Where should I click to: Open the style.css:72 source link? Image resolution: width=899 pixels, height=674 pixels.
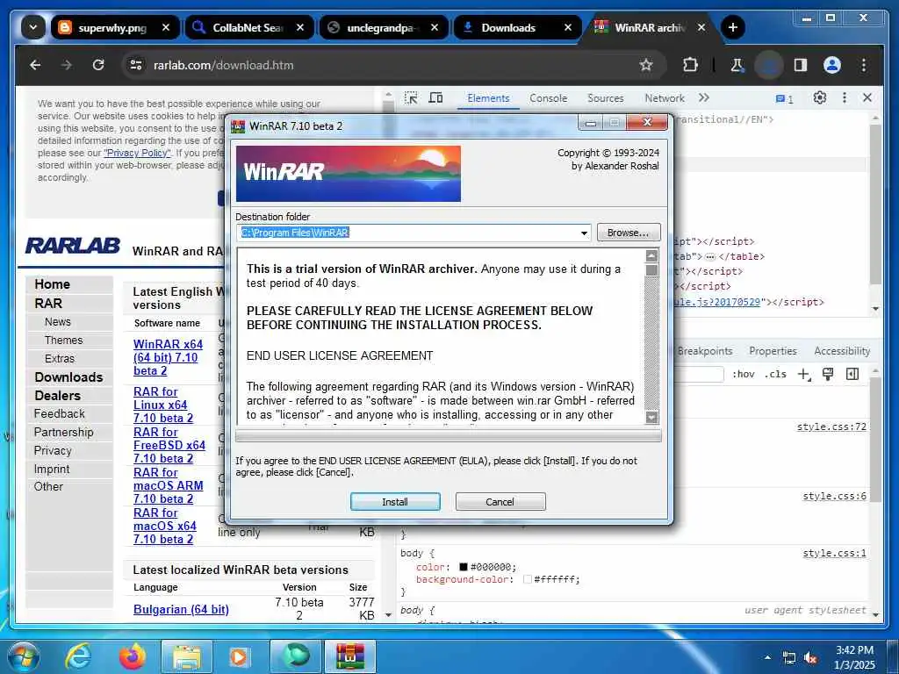831,427
